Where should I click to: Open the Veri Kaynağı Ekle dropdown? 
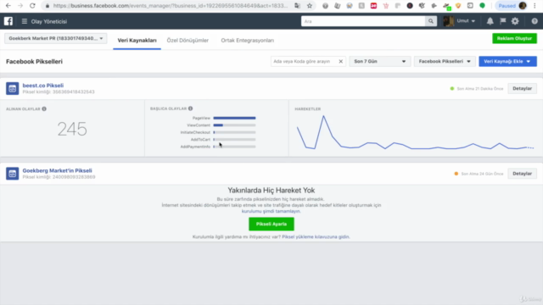pos(507,62)
